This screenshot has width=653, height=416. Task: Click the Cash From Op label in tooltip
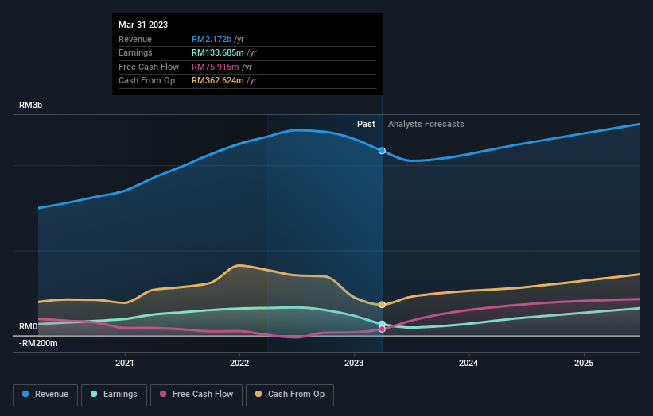point(146,81)
